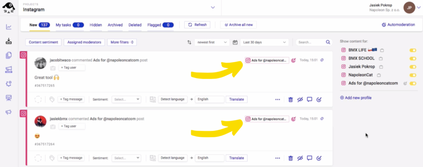Open the inbox download icon in sidebar
The width and height of the screenshot is (423, 167).
tap(9, 41)
